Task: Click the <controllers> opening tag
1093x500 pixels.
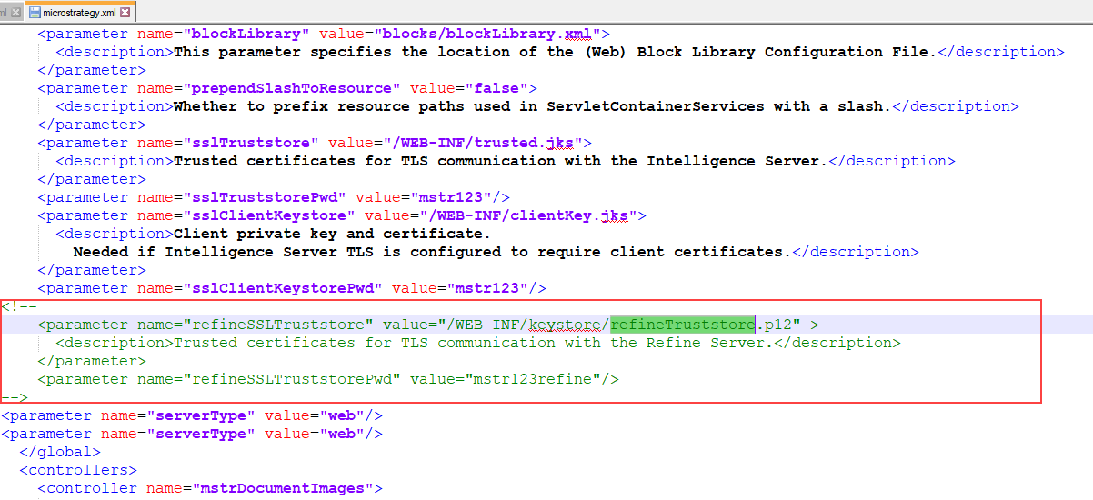Action: pos(78,470)
